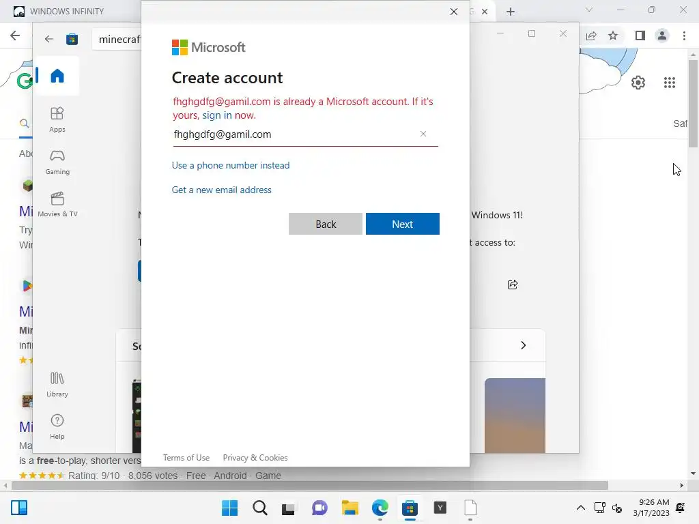Click the browser back arrow button
Viewport: 699px width, 524px height.
15,35
